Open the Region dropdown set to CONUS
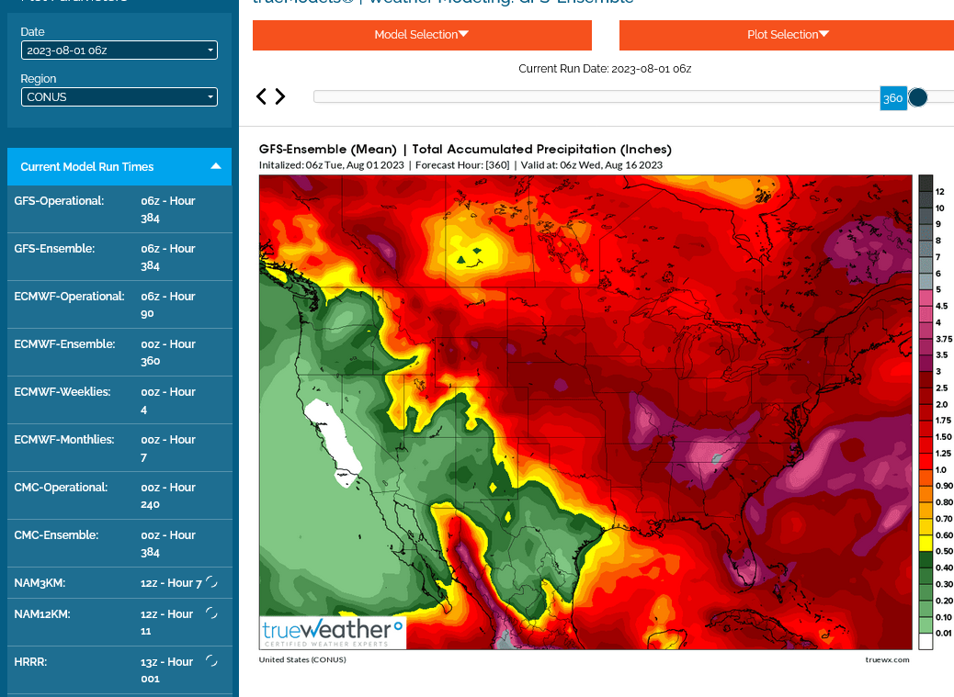Screen dimensions: 954x697 pos(119,97)
